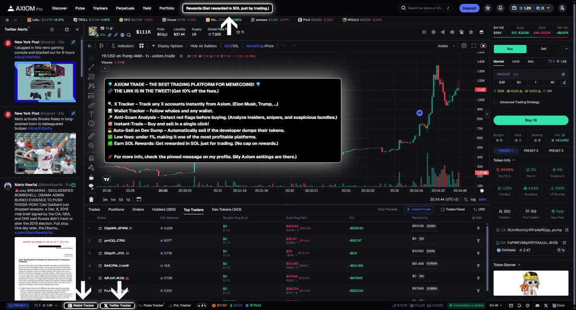This screenshot has width=576, height=310.
Task: Click the Deposit button
Action: (469, 8)
